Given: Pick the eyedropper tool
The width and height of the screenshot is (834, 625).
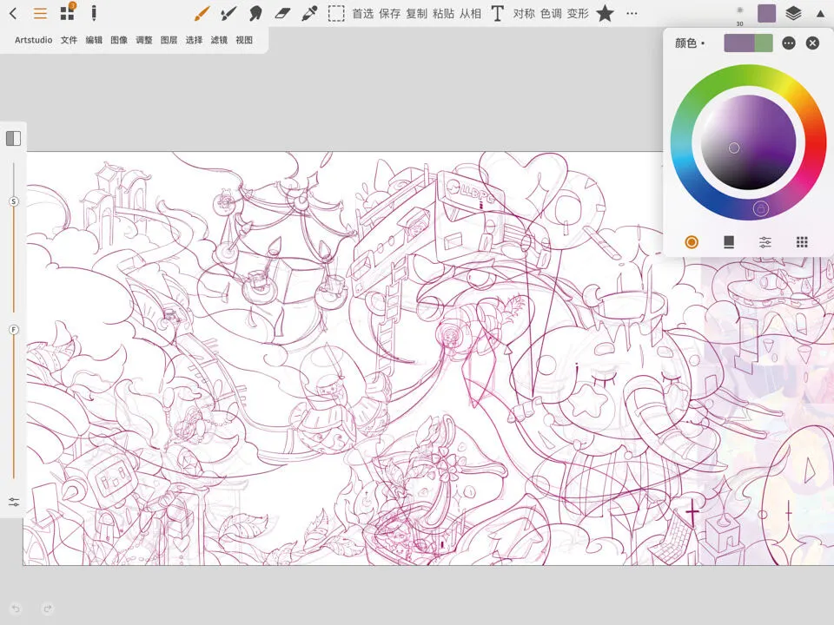Looking at the screenshot, I should 308,14.
